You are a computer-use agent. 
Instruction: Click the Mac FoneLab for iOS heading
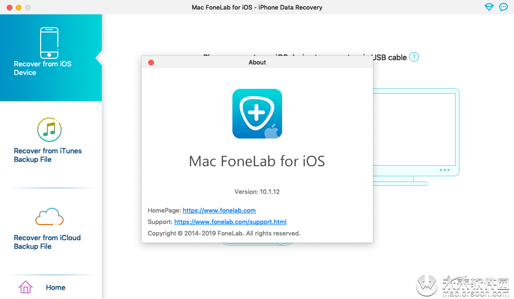[x=257, y=161]
